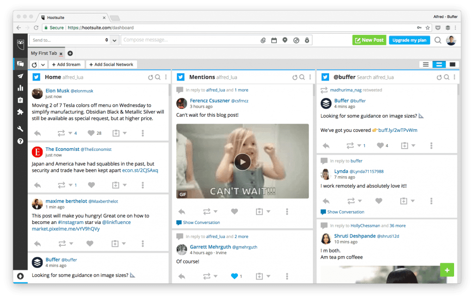Open a new browser tab
Image resolution: width=474 pixels, height=299 pixels.
tap(115, 18)
